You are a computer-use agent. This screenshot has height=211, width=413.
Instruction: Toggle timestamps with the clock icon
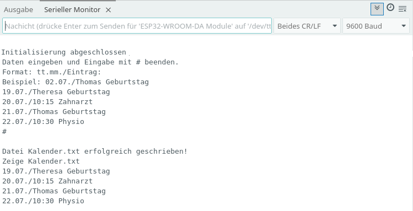[x=390, y=8]
